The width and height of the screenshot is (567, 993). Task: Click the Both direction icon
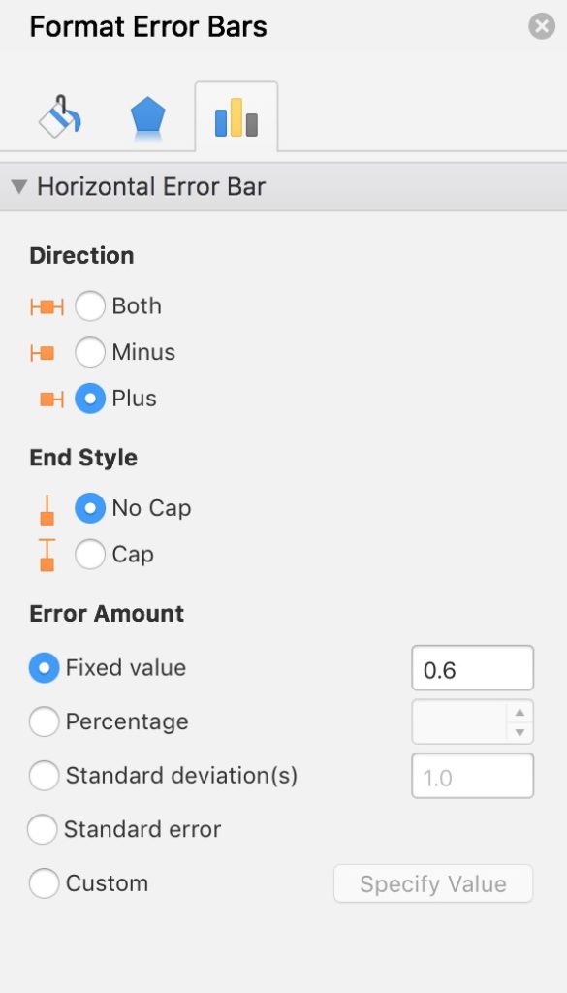[46, 305]
